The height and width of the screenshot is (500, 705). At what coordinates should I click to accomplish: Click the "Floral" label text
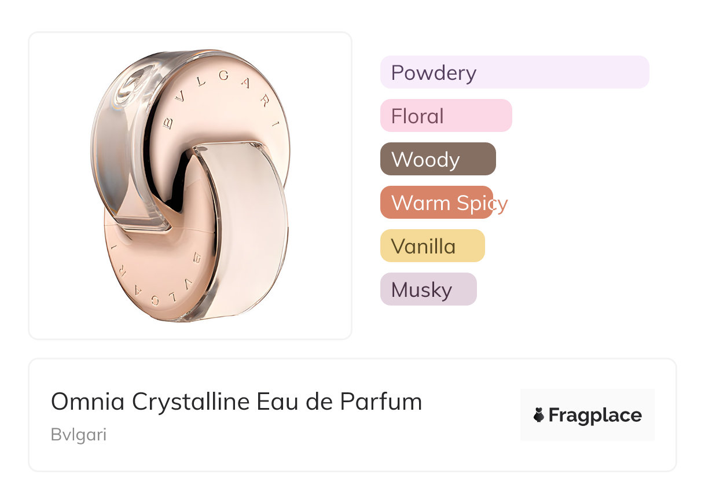point(417,116)
